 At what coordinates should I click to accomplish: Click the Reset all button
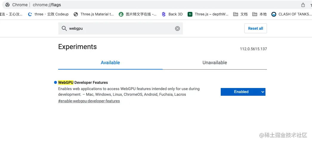pos(255,29)
